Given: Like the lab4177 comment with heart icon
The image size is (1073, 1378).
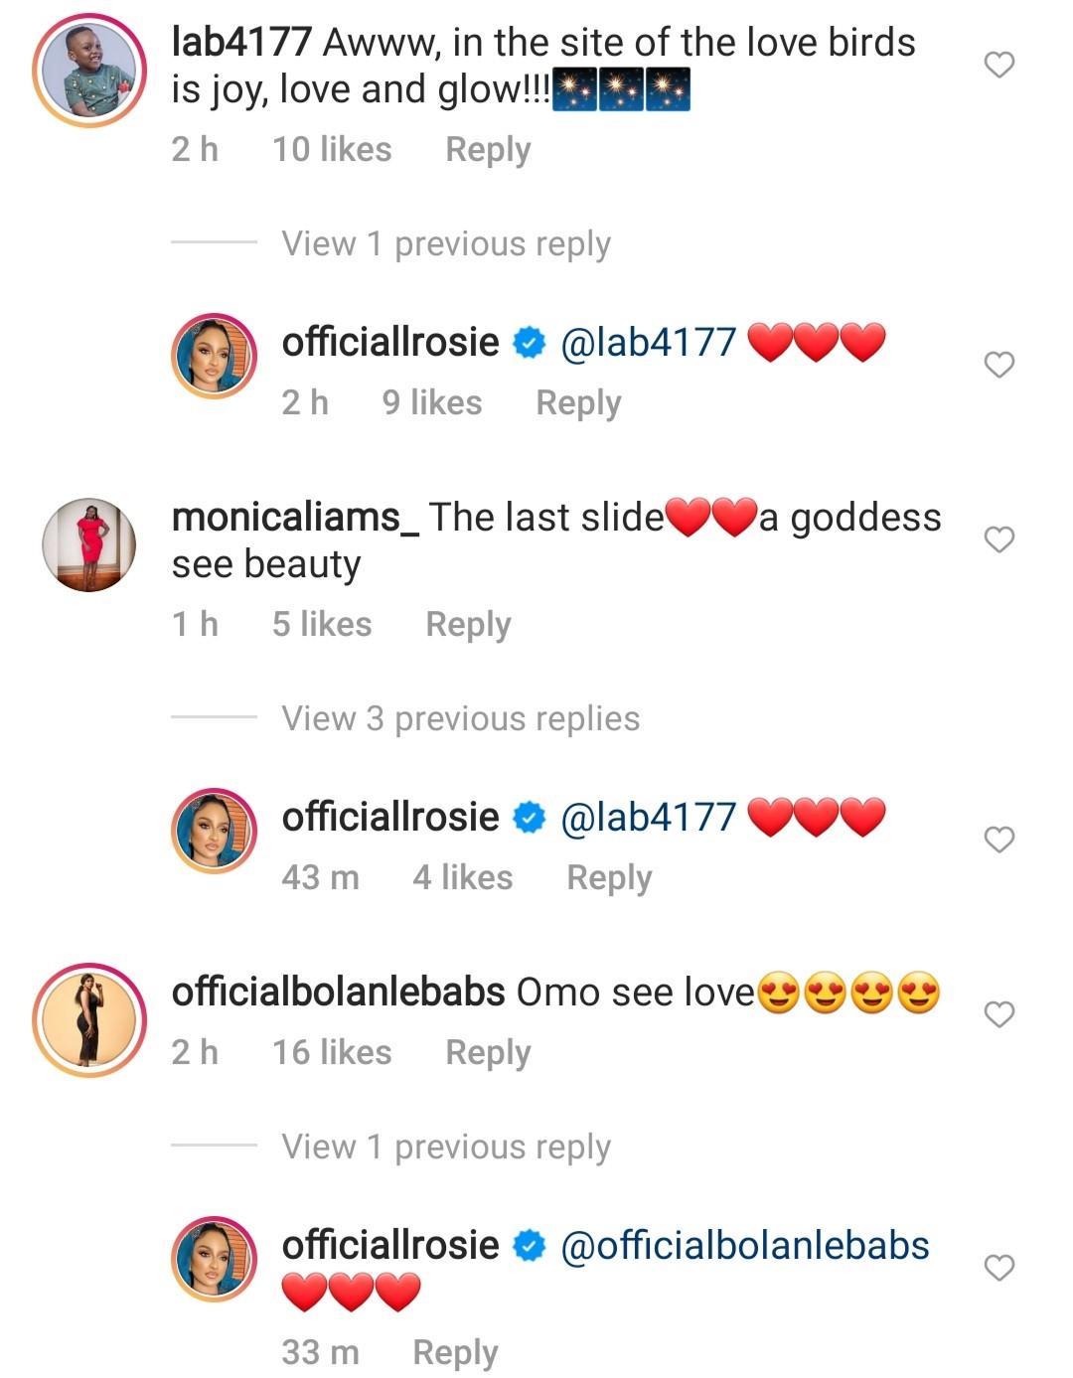Looking at the screenshot, I should 998,66.
